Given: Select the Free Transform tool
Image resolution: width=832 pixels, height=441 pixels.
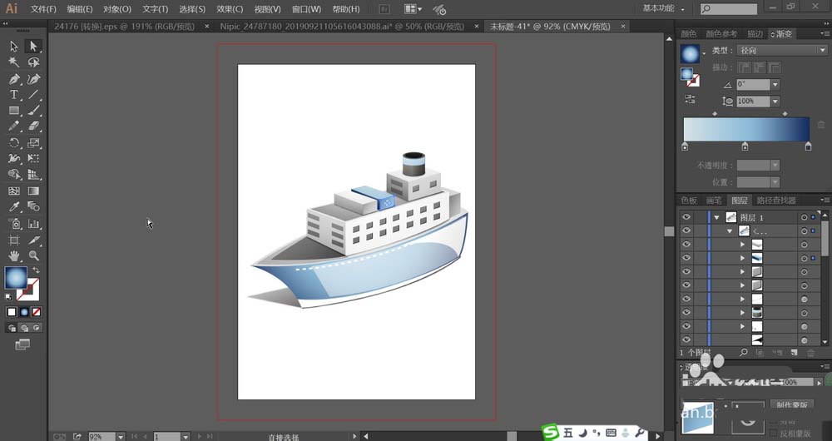Looking at the screenshot, I should (33, 158).
